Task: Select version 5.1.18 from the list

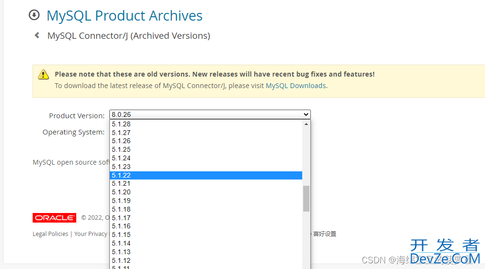Action: click(x=206, y=210)
